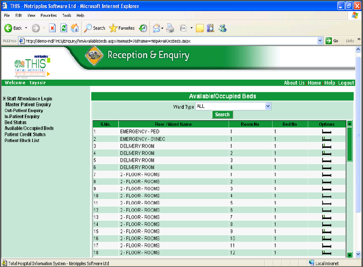Click the Reception & Enquiry header emblem icon
This screenshot has height=267, width=363.
94,56
